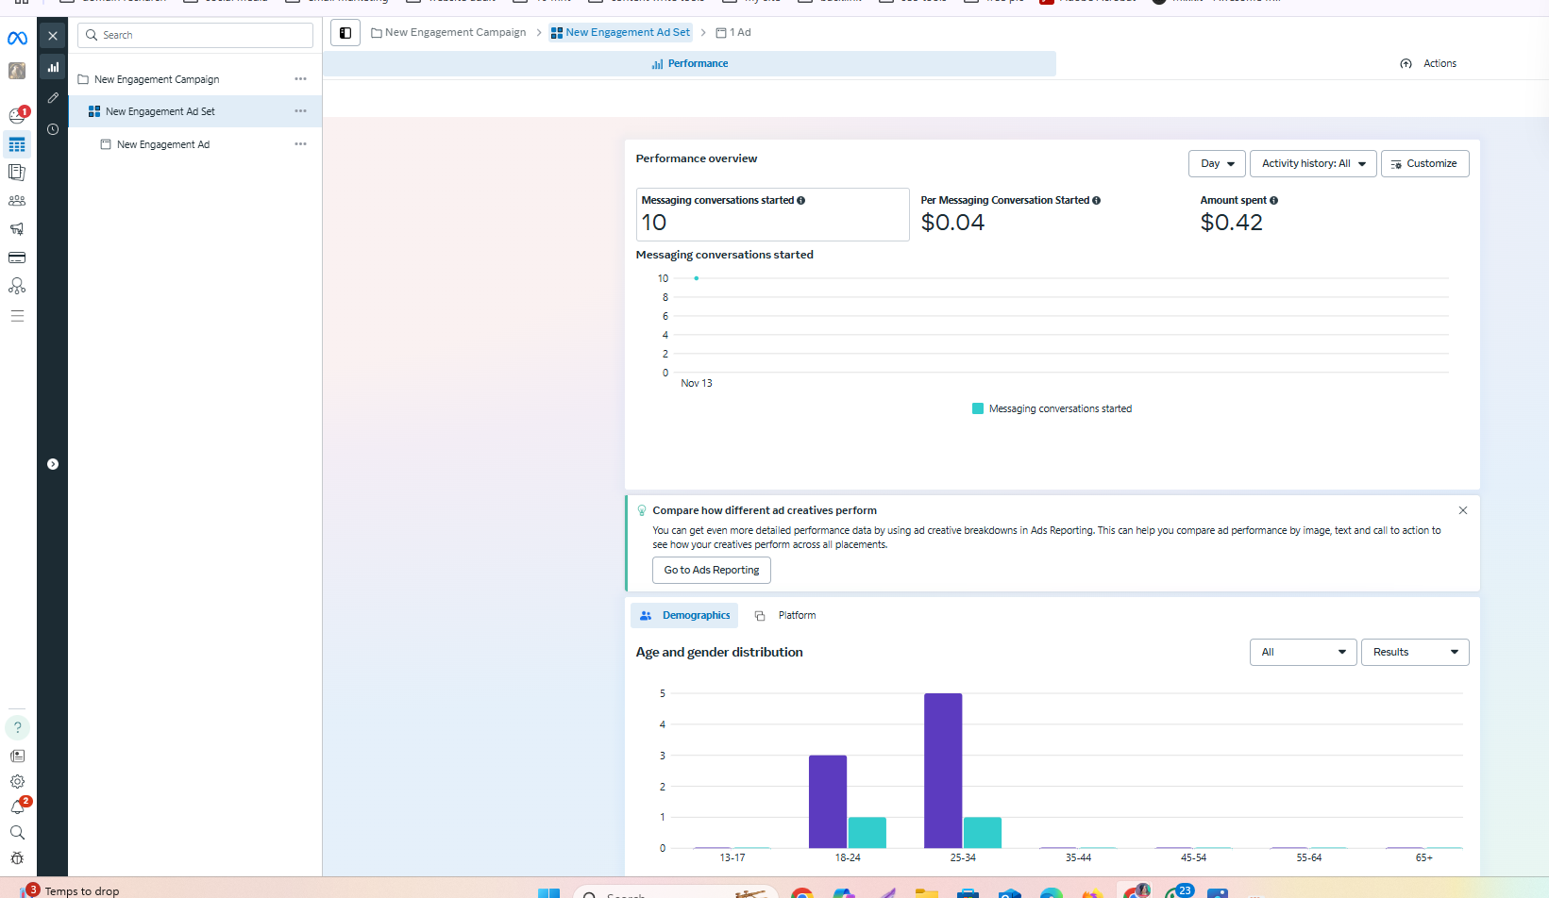The image size is (1549, 898).
Task: Expand the collapsed panel arrow button
Action: tap(53, 464)
